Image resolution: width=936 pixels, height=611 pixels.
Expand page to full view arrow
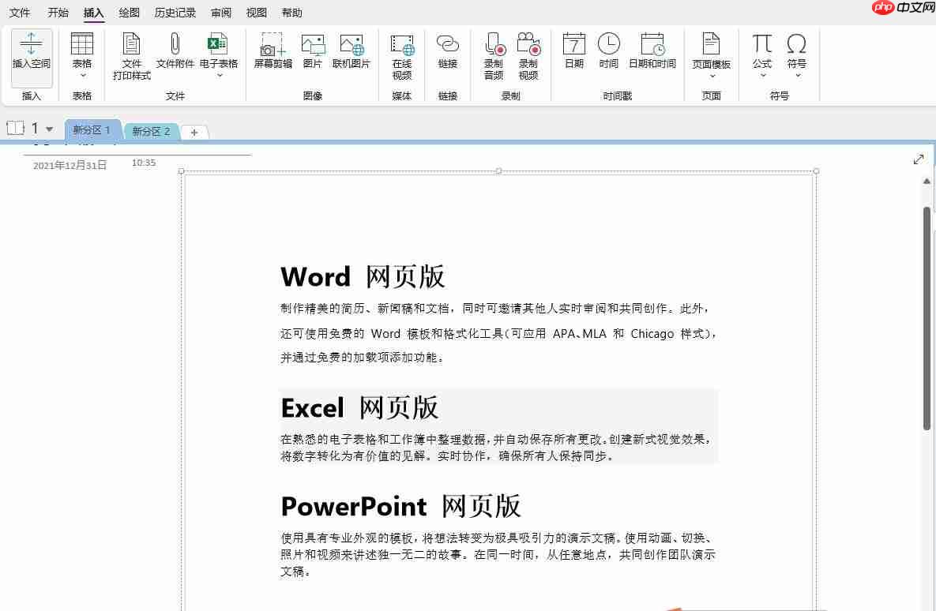(919, 159)
